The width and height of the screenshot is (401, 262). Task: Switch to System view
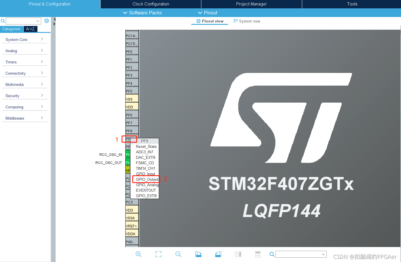(247, 21)
